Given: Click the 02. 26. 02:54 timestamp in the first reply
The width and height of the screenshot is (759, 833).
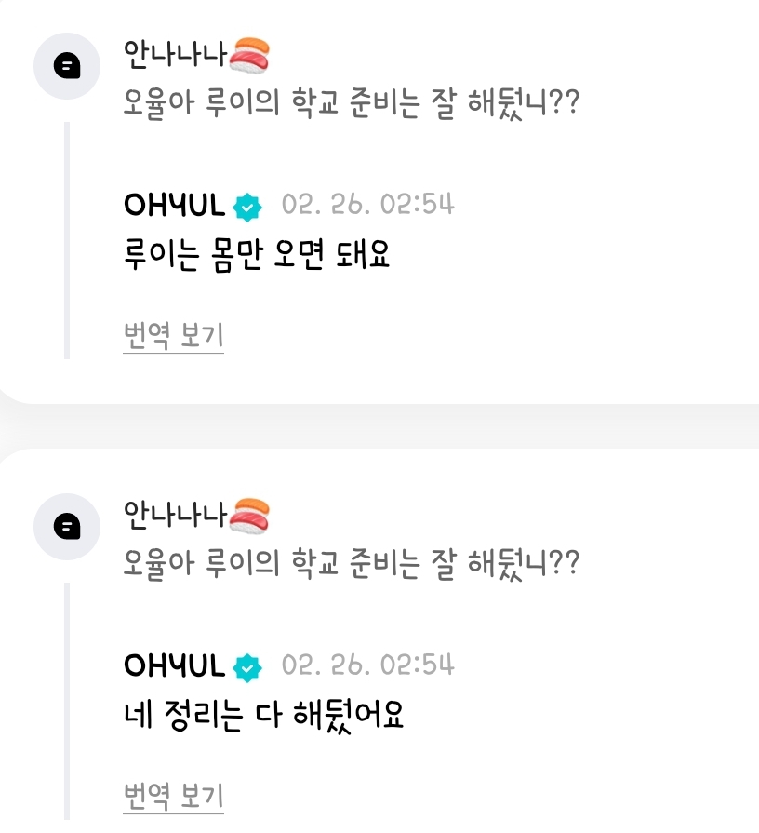Looking at the screenshot, I should tap(367, 205).
